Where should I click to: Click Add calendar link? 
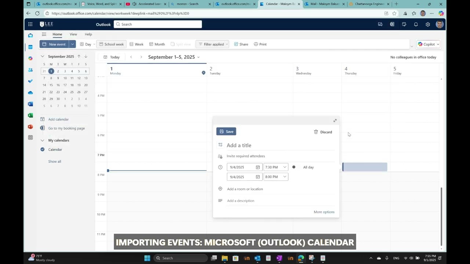click(x=58, y=120)
